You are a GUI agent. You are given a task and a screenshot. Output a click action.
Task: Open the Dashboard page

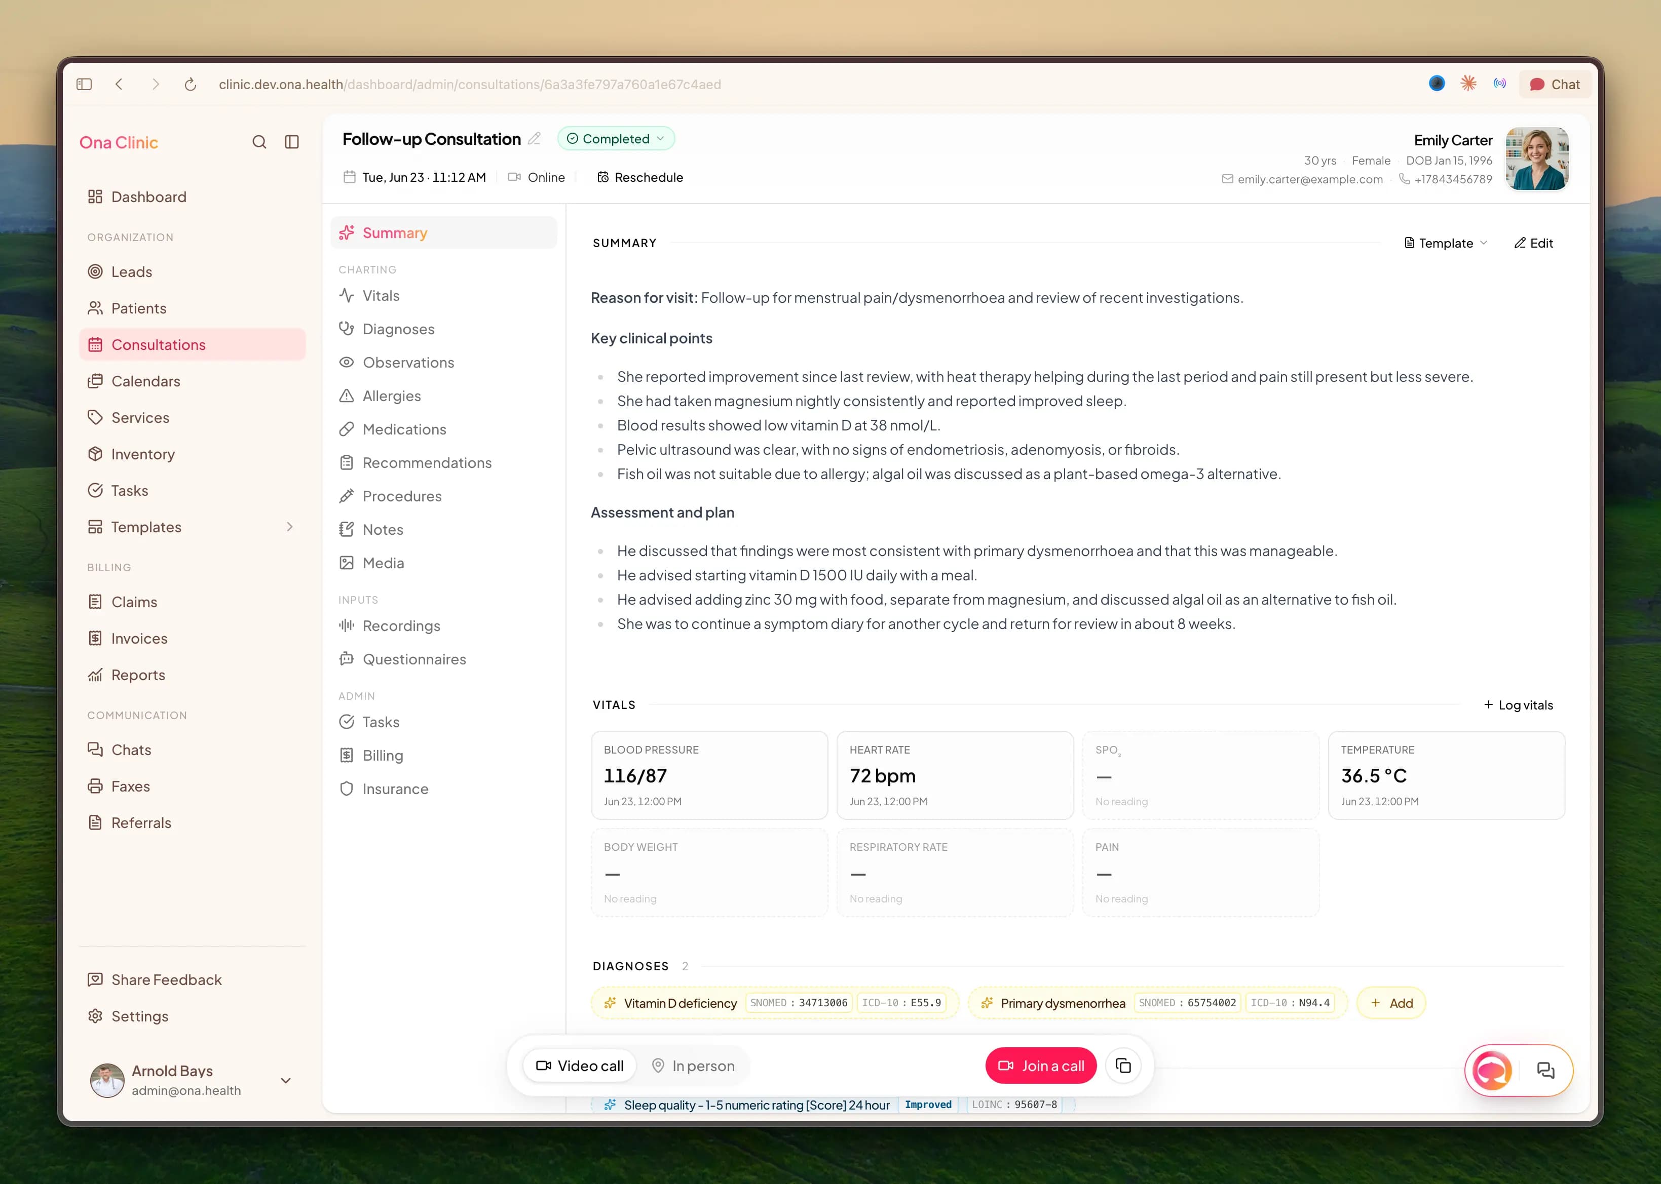click(x=193, y=197)
